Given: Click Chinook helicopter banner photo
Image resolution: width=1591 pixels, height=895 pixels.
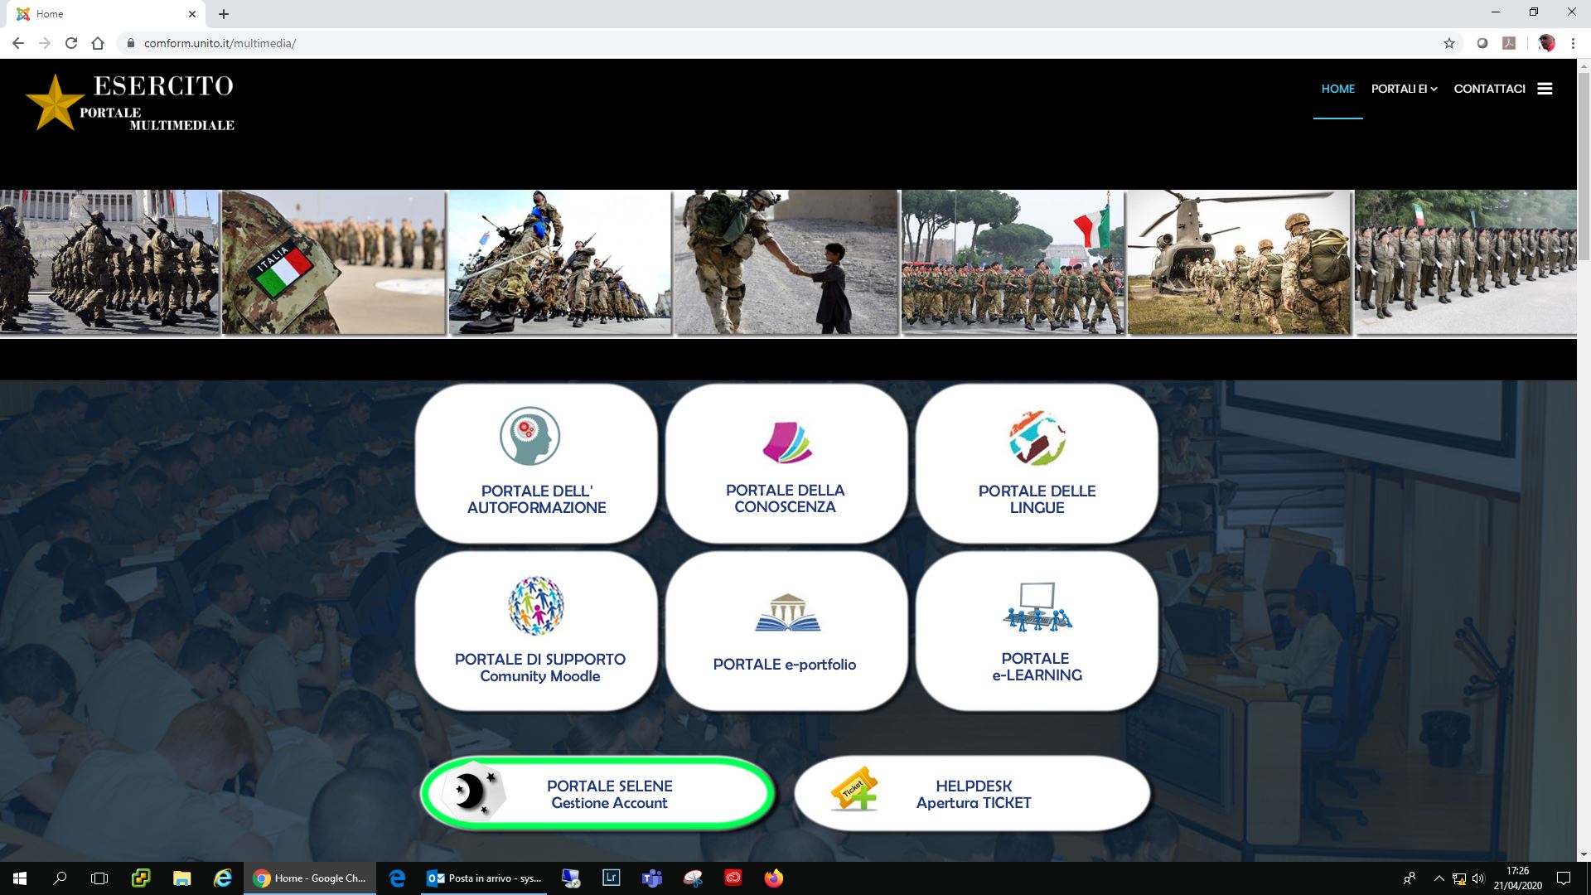Looking at the screenshot, I should point(1240,262).
